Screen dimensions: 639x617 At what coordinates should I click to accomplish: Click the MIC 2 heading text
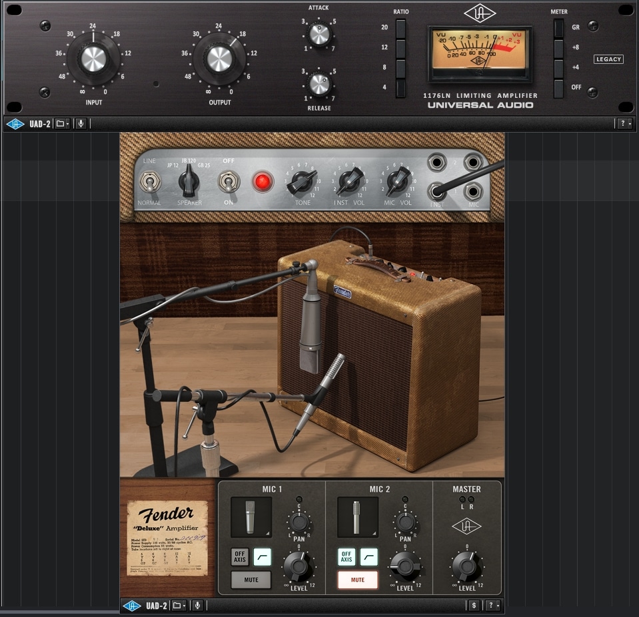379,489
